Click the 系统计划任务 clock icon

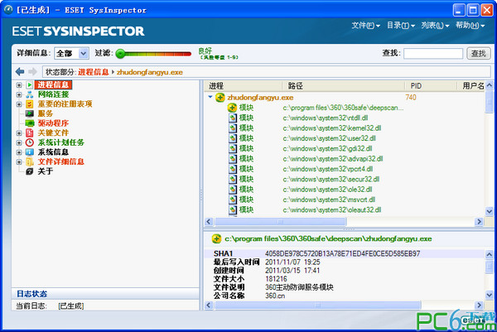coord(30,142)
